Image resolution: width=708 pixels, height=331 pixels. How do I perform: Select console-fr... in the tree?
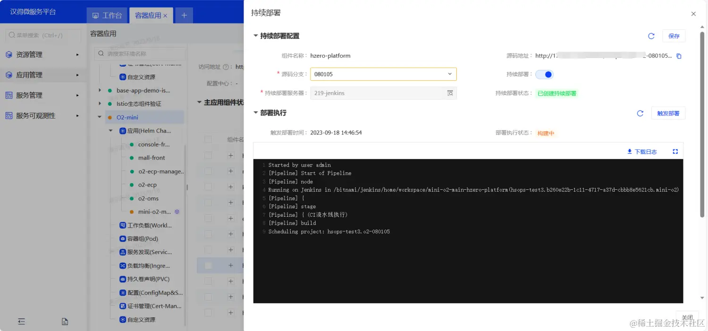coord(154,144)
